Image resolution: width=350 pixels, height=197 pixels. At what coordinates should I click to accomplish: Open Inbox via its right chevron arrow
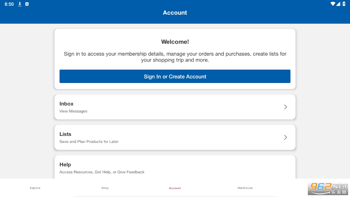[285, 107]
